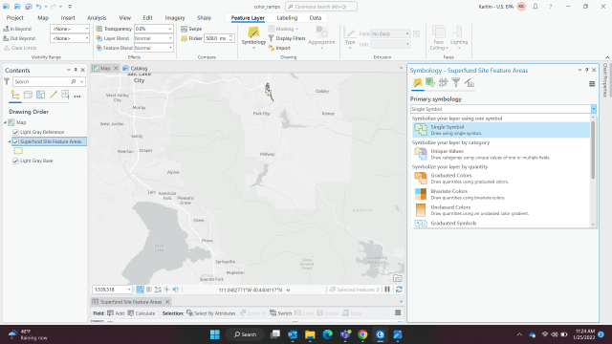The width and height of the screenshot is (612, 344).
Task: Undo last action in title bar
Action: pos(38,7)
